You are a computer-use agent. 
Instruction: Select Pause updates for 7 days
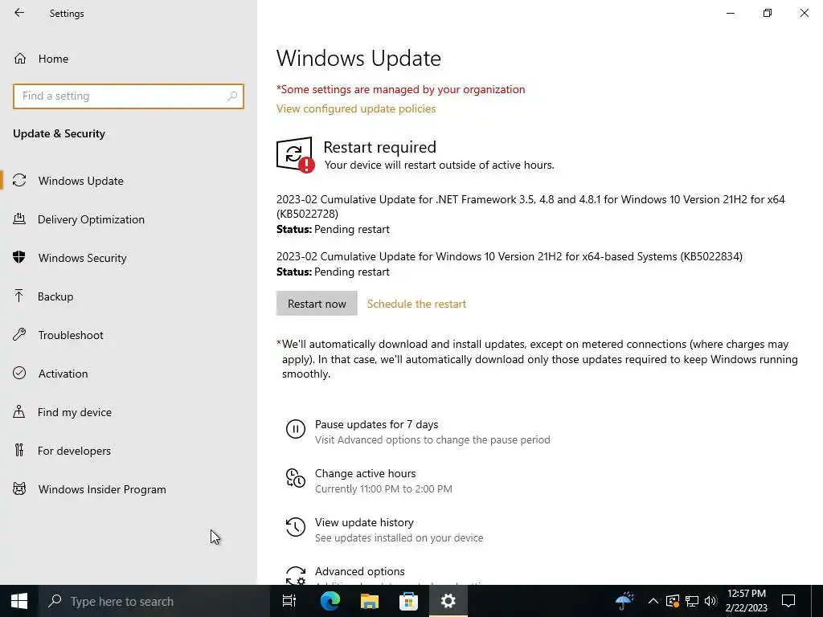pyautogui.click(x=376, y=424)
